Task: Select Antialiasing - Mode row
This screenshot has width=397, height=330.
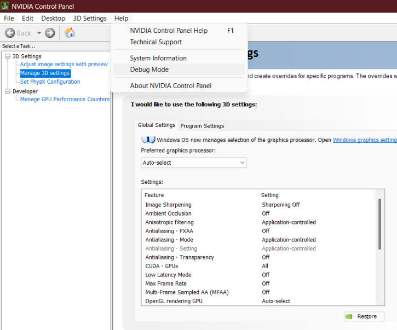Action: click(x=258, y=240)
